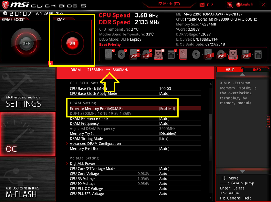Image resolution: width=271 pixels, height=202 pixels.
Task: Select the legacy USB hard disk boot icon
Action: tap(209, 54)
